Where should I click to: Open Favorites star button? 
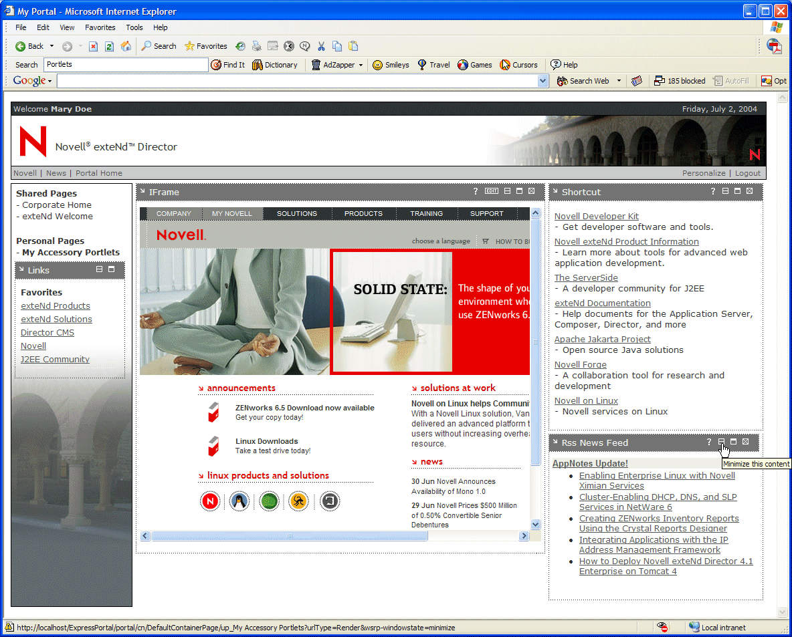[x=205, y=46]
